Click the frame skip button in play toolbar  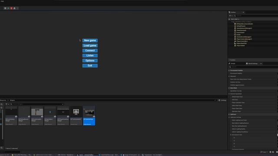coord(8,8)
